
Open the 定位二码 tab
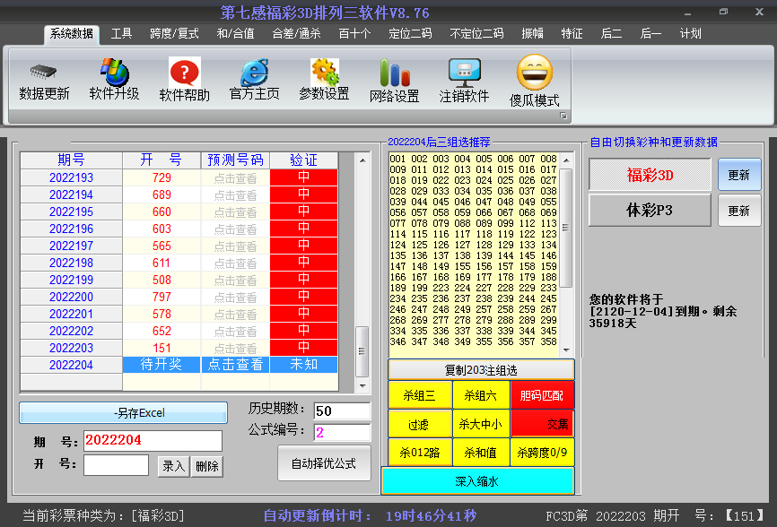[410, 34]
